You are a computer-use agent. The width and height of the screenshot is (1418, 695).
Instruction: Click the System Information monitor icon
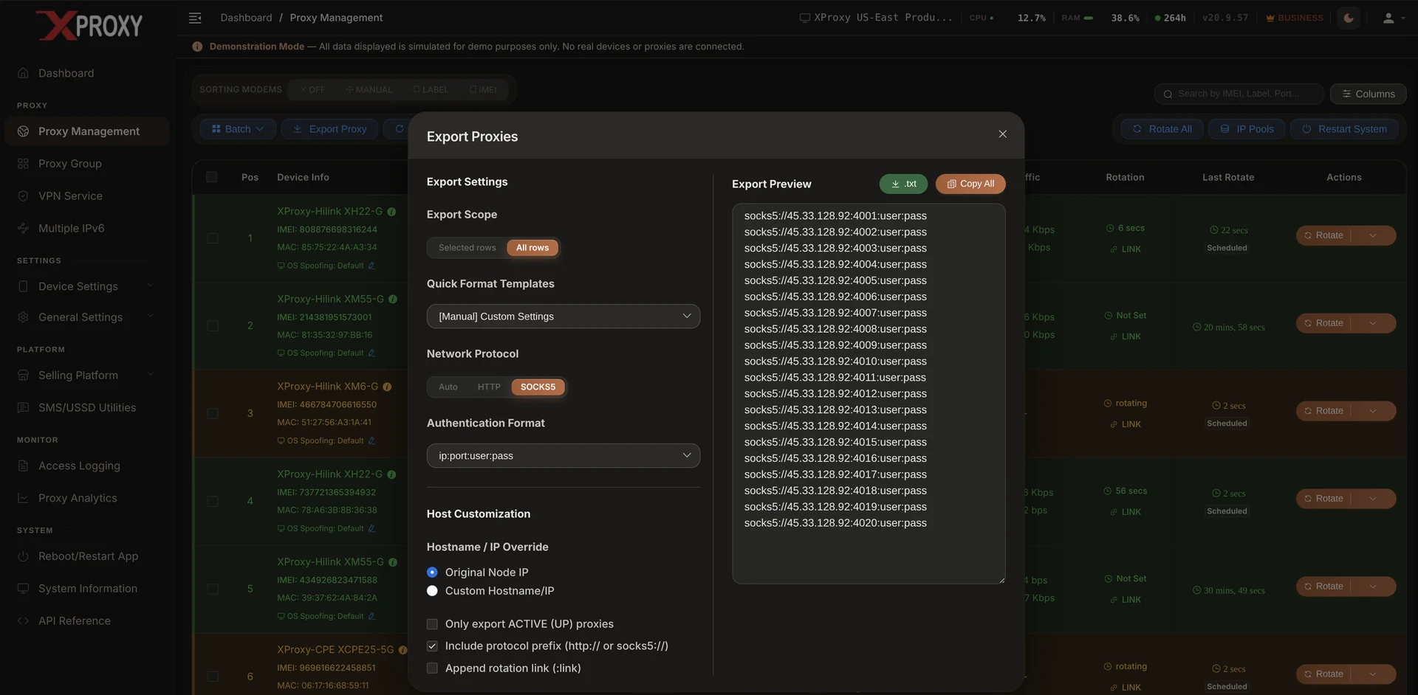click(23, 589)
